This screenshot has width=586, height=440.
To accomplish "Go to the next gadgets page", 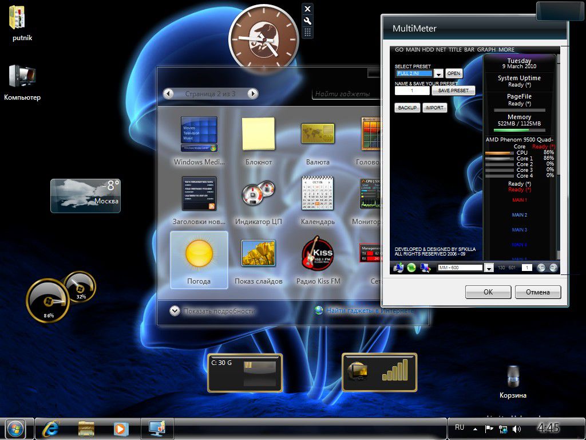I will point(252,94).
